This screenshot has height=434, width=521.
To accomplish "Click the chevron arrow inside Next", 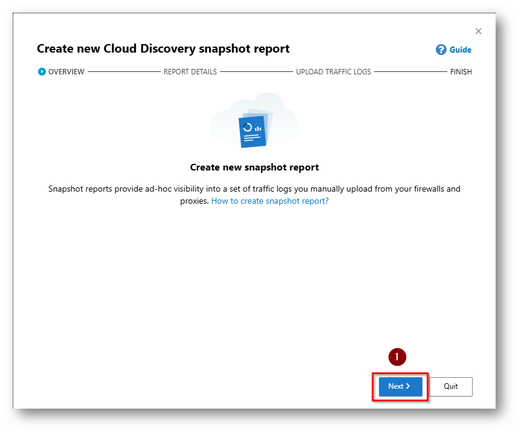I will (x=408, y=386).
